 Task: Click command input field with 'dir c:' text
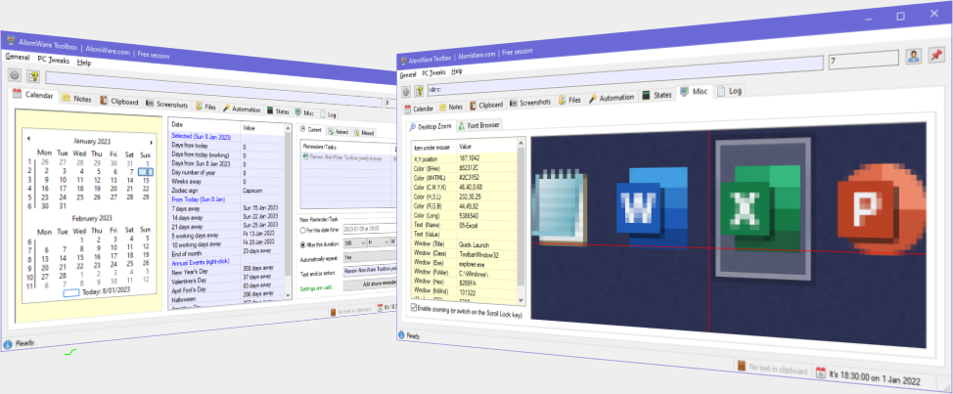625,74
